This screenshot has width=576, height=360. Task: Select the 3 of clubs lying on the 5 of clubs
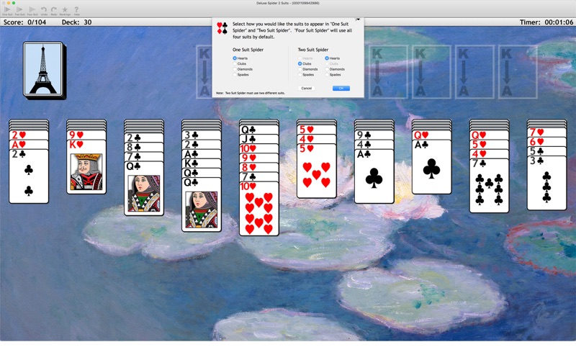tap(546, 183)
